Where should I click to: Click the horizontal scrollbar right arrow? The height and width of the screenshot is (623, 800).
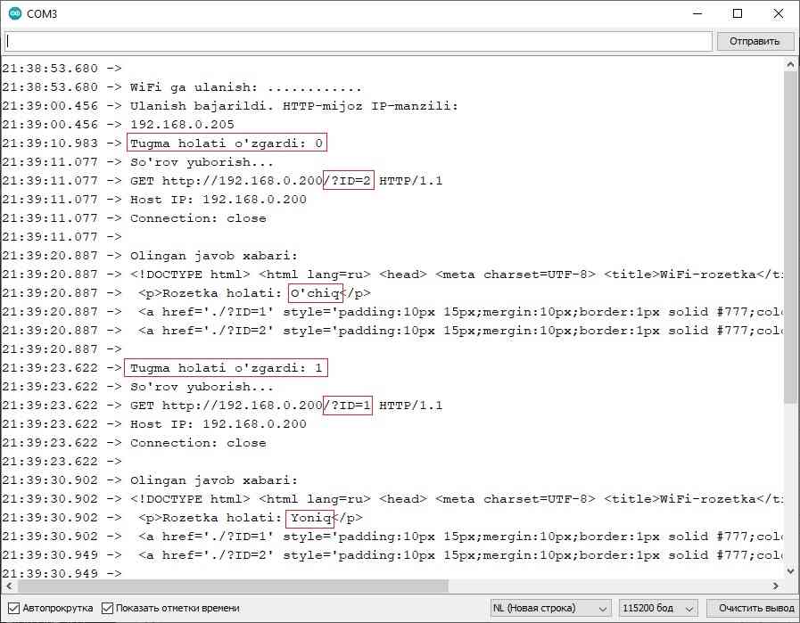point(776,586)
